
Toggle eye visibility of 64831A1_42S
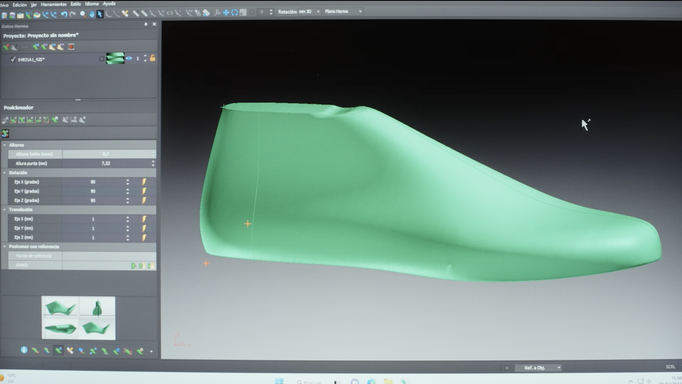pos(129,58)
